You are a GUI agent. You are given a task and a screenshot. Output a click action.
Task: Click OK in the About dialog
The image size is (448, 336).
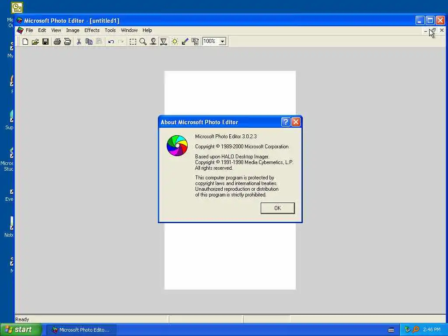click(277, 208)
